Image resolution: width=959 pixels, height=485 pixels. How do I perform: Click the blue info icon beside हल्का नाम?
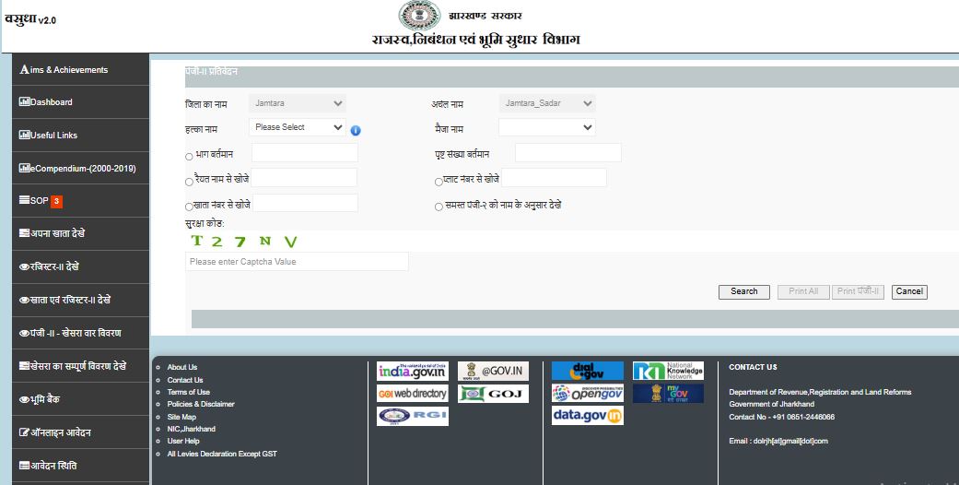pos(356,130)
